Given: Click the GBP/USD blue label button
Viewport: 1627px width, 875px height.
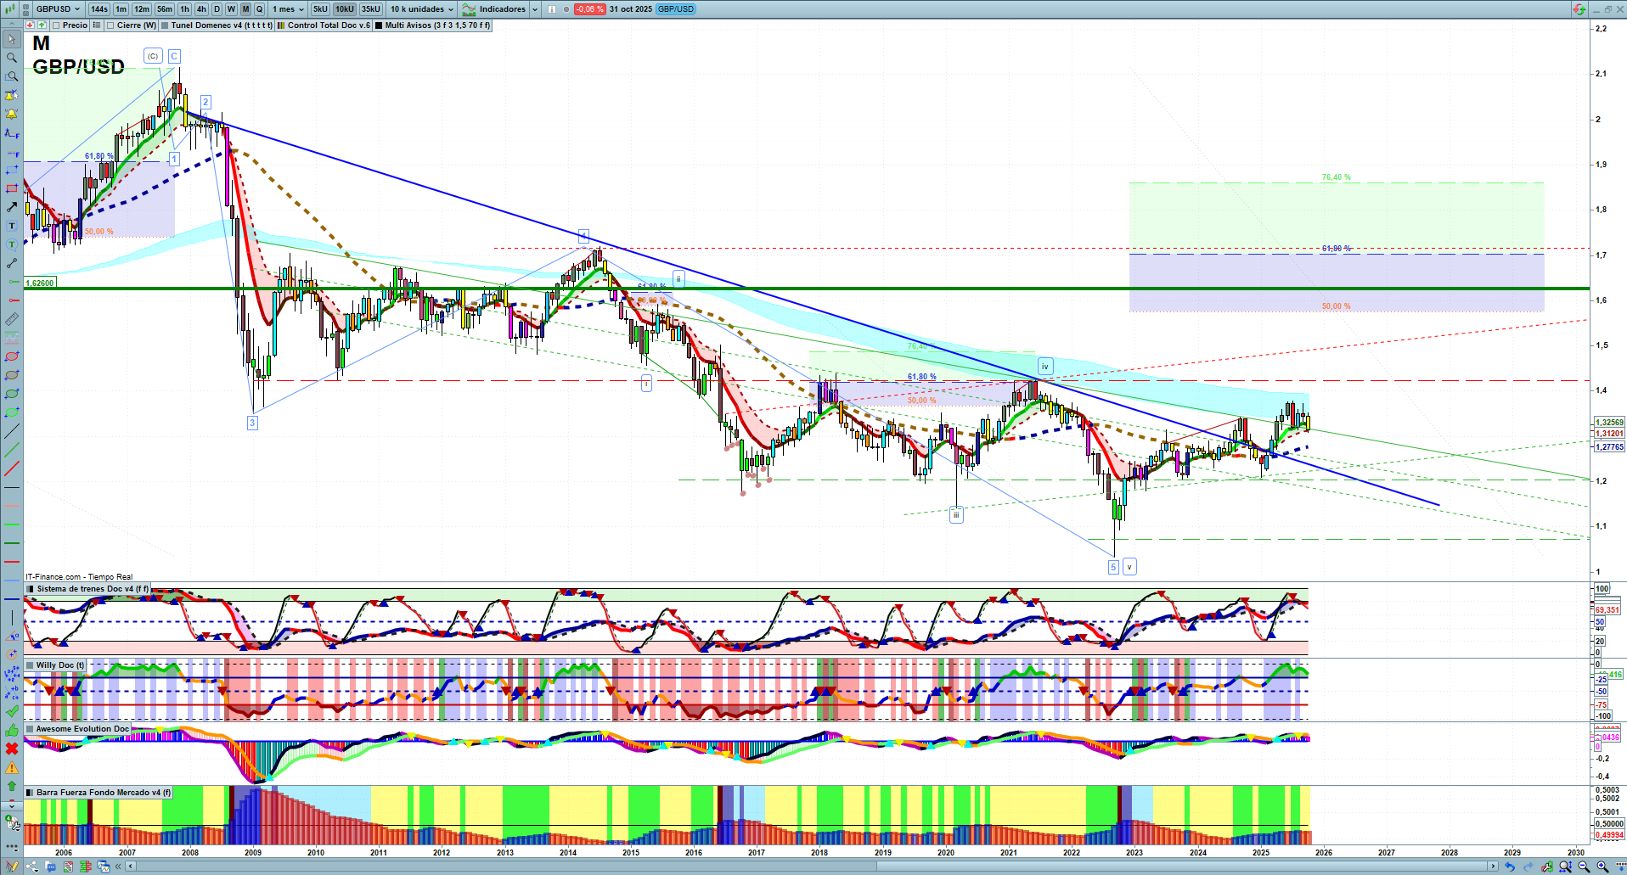Looking at the screenshot, I should click(676, 9).
